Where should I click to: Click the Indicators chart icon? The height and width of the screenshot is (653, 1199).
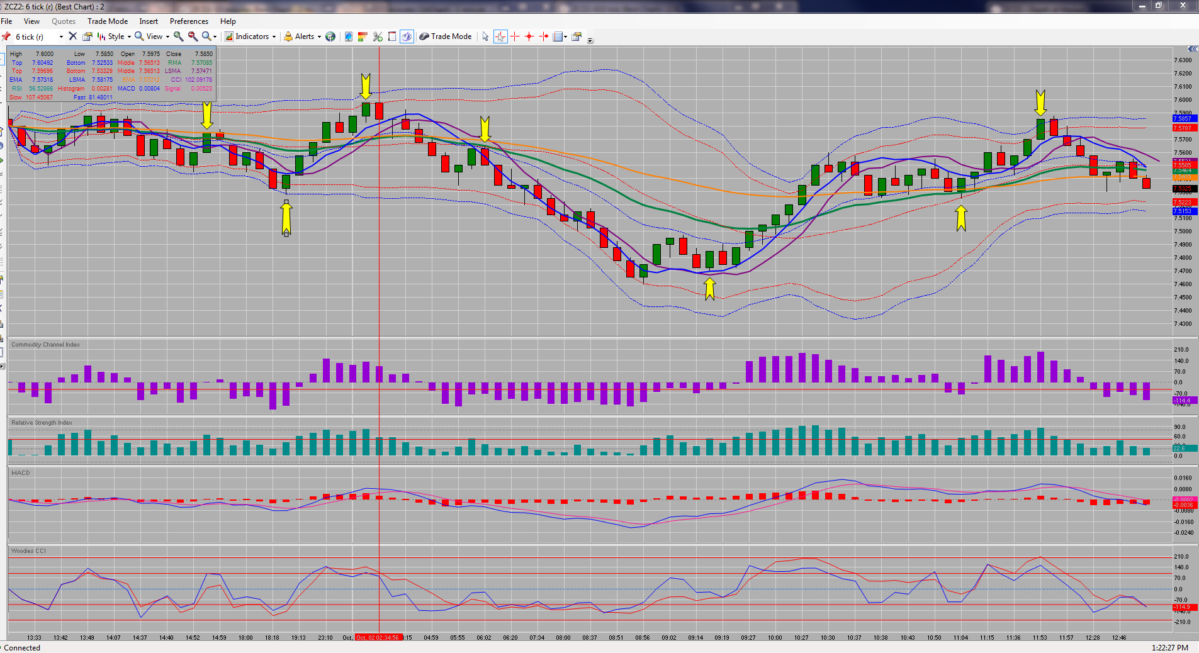(229, 36)
